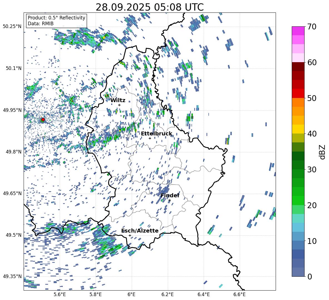Click the 30 value on colorbar
The image size is (329, 300).
click(312, 169)
